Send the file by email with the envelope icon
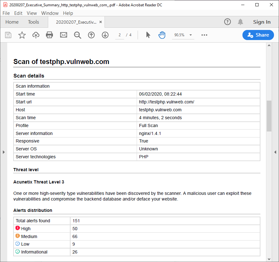This screenshot has width=279, height=262. pos(64,35)
